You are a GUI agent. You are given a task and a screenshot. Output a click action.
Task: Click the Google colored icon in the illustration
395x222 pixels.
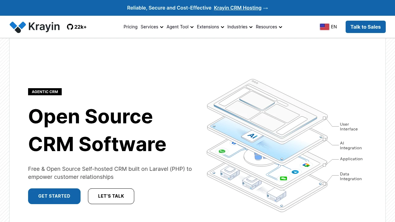point(306,165)
